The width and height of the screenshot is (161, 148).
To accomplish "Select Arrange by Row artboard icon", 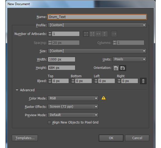I will point(98,34).
